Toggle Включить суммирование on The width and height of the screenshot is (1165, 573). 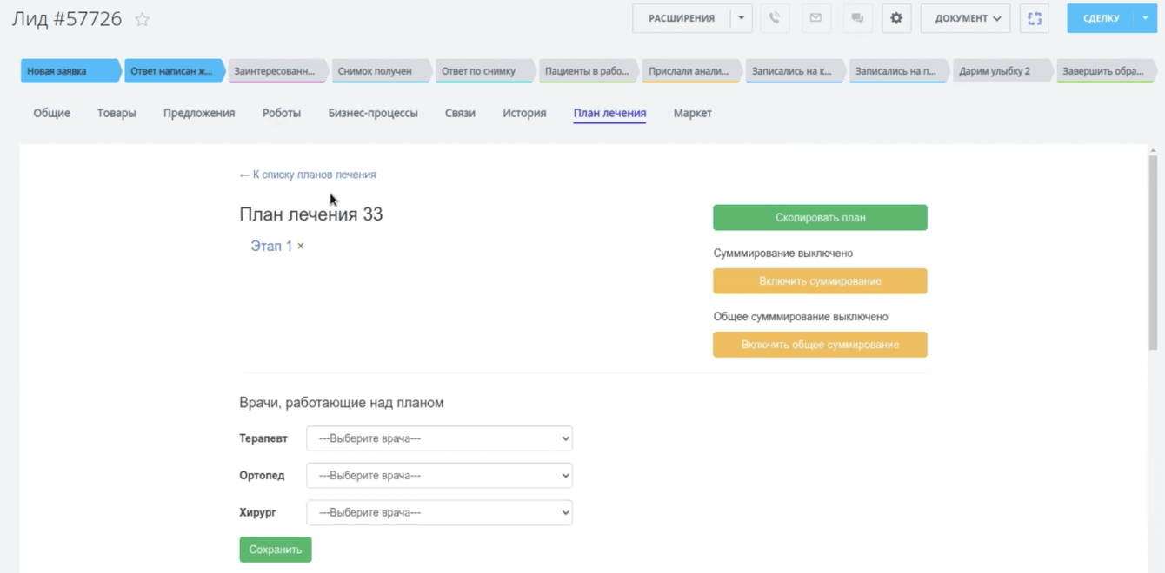[820, 281]
